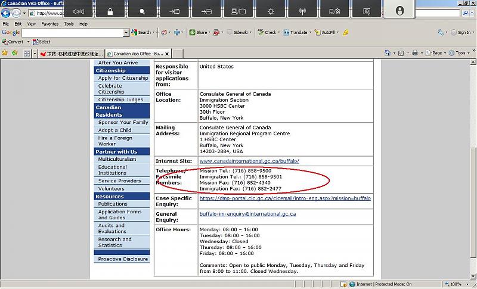Click the AutoFill toolbar button
This screenshot has width=477, height=289.
[325, 32]
